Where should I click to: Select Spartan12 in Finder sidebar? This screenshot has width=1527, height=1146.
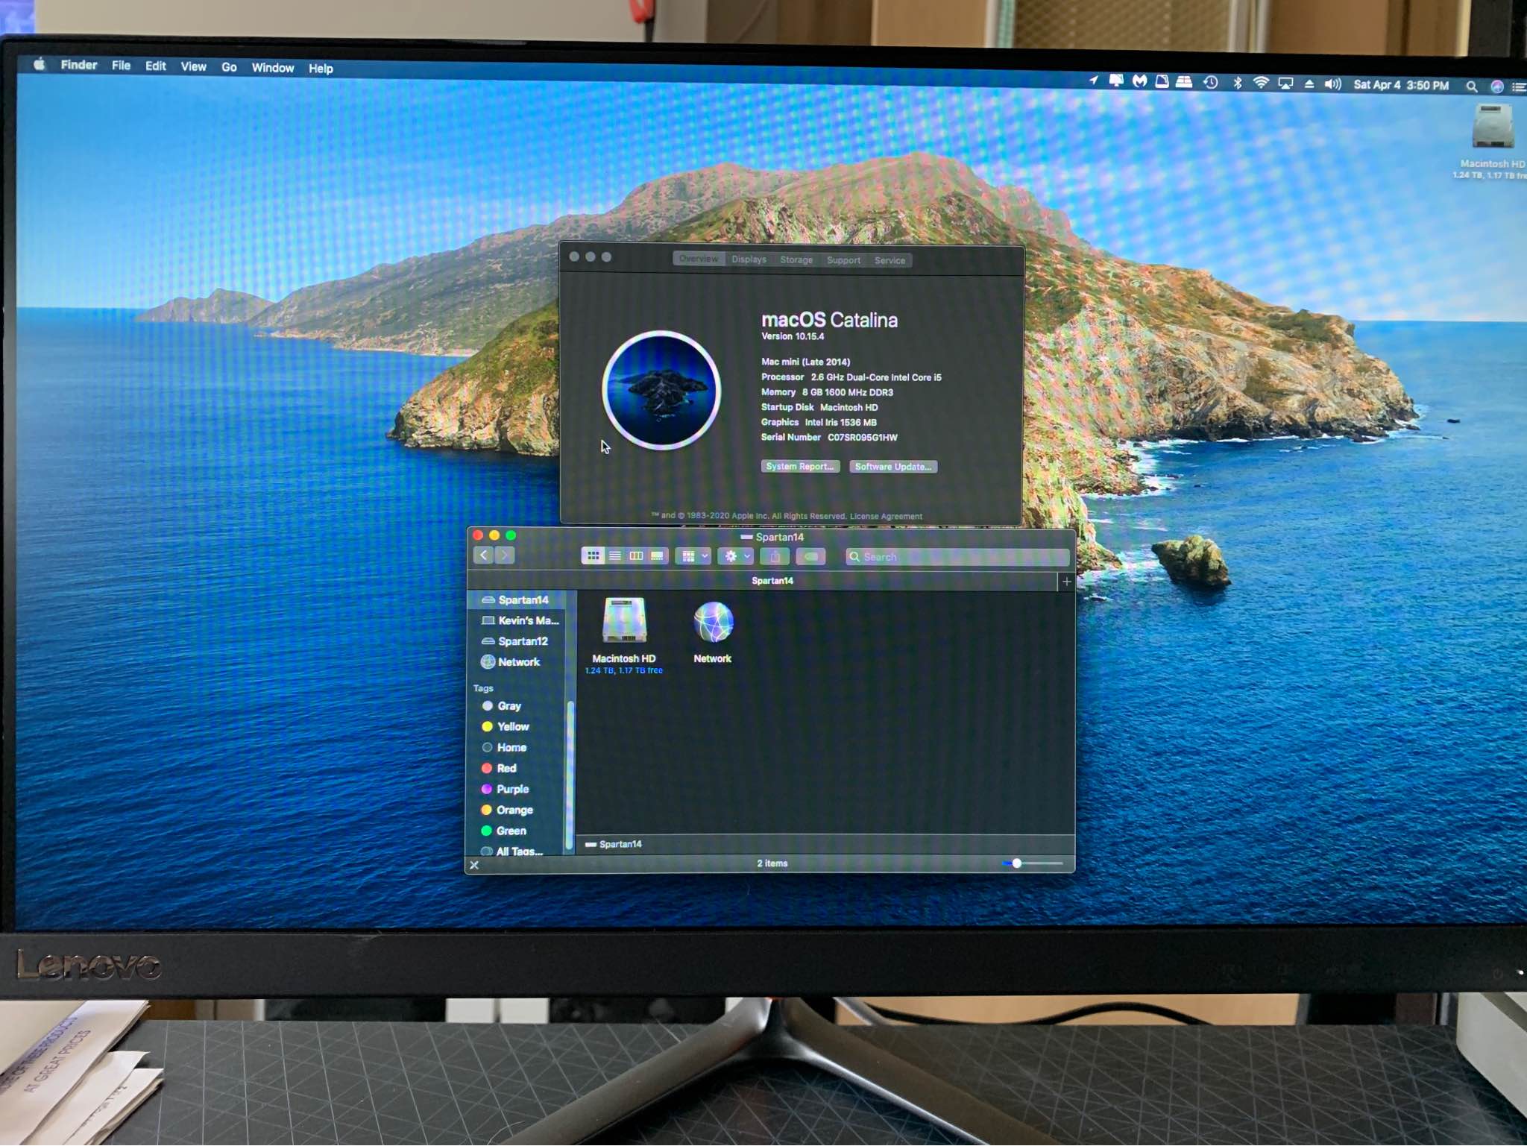(x=515, y=641)
